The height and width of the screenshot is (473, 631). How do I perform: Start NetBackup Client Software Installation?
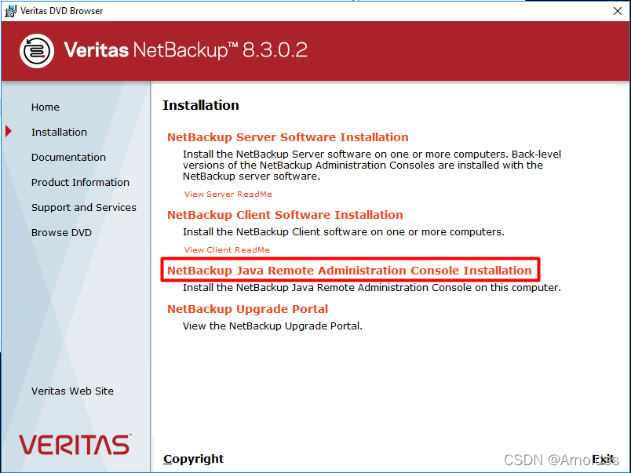coord(285,215)
